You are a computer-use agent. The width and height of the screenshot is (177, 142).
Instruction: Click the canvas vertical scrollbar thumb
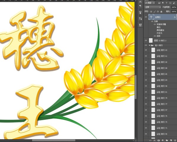tap(136, 87)
